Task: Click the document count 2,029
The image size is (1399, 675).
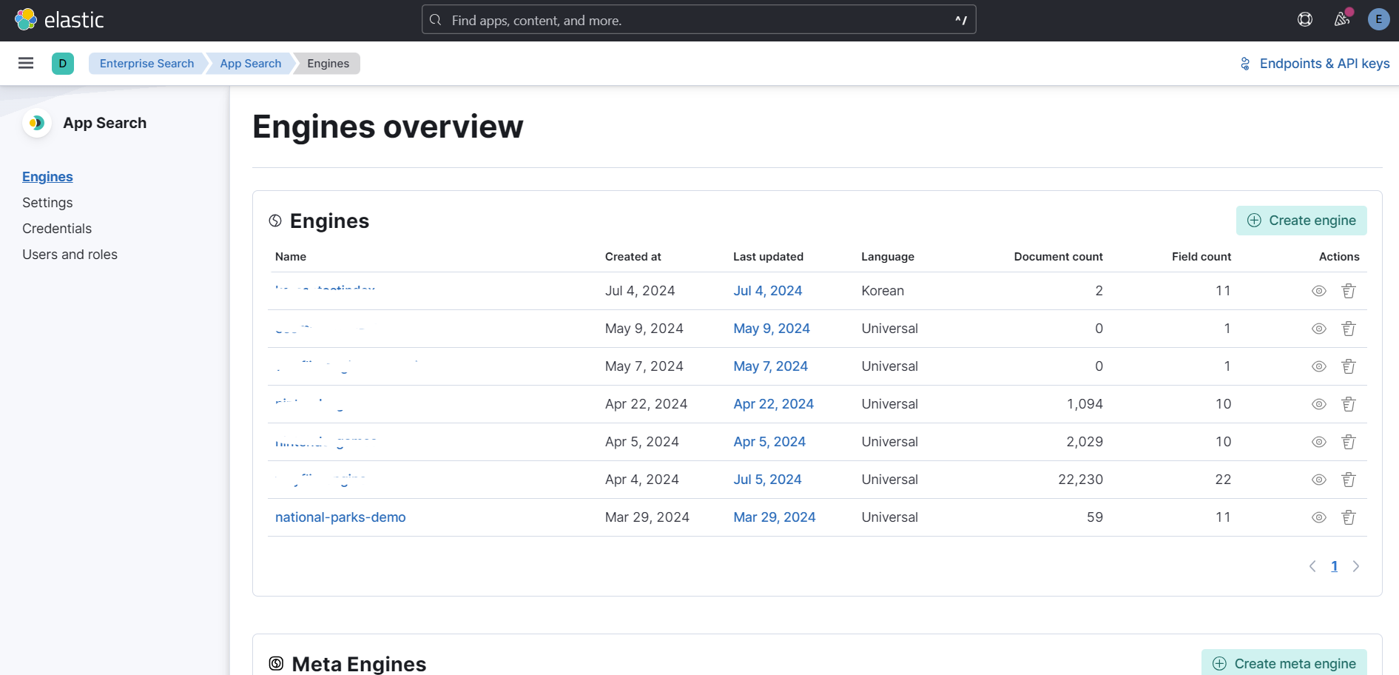Action: (x=1085, y=442)
